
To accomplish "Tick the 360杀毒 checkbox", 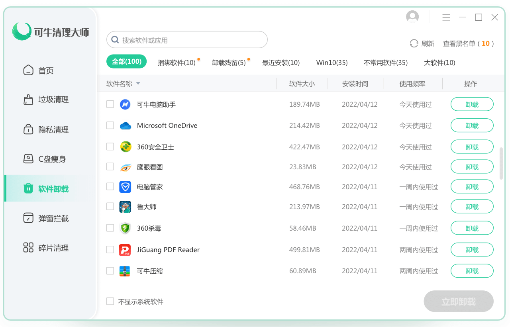I will coord(110,228).
